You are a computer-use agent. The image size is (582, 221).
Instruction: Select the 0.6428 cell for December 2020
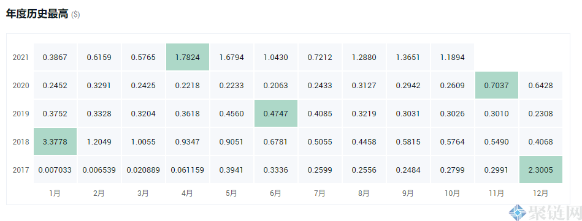[x=541, y=85]
